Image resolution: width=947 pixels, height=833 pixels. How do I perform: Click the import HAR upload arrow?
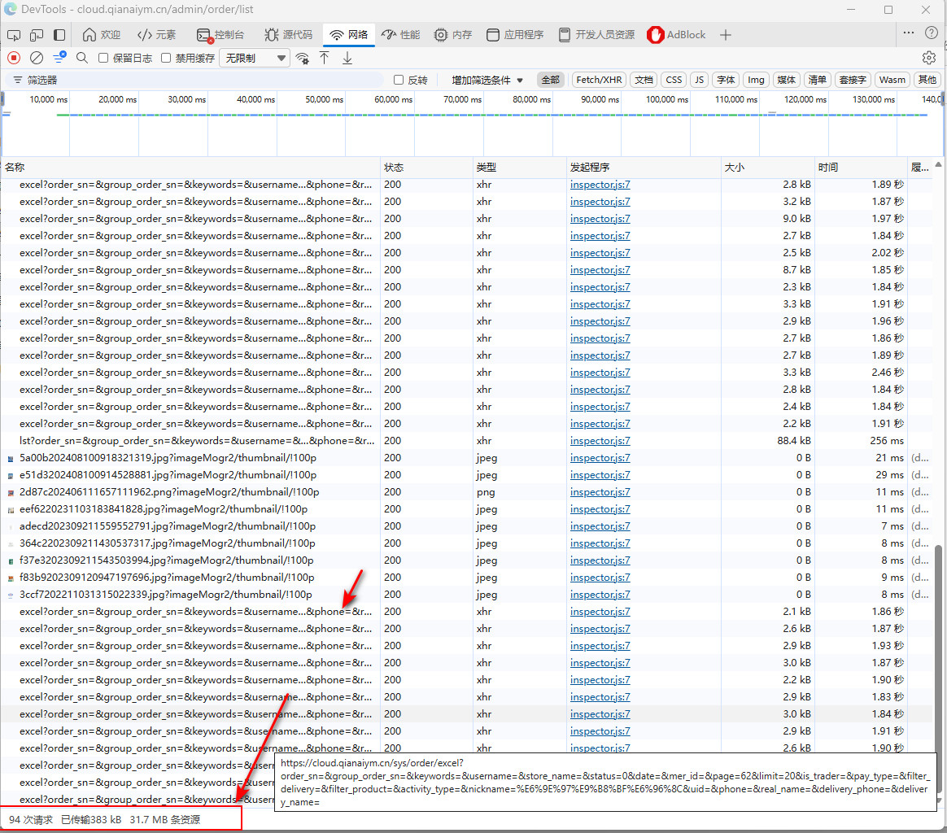coord(325,58)
